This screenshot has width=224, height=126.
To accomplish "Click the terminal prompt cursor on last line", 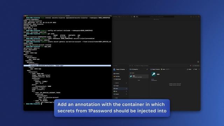I will coord(41,104).
